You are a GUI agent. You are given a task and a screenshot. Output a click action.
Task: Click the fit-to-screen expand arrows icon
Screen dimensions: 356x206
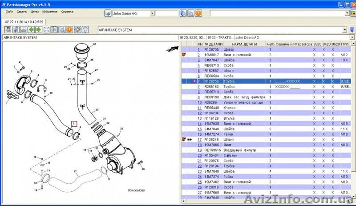tap(46, 30)
